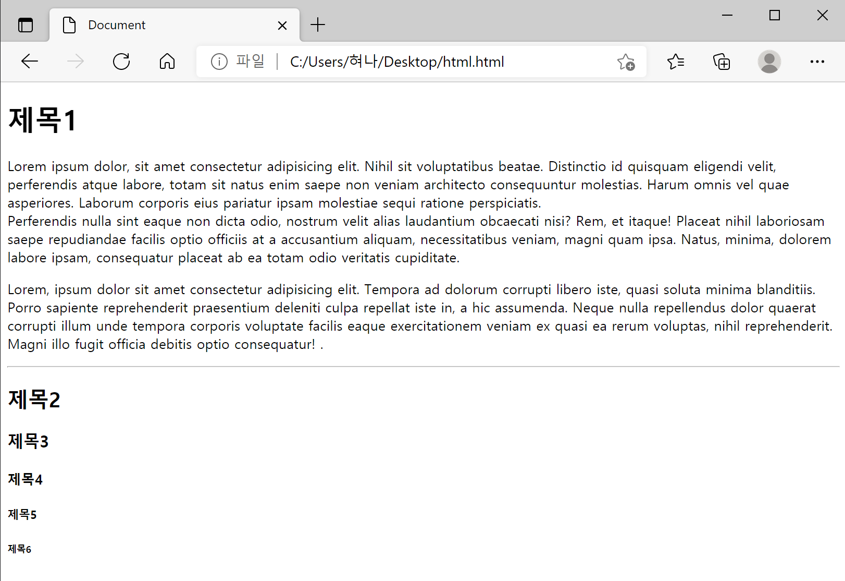Close the Document tab
The image size is (845, 581).
point(282,25)
